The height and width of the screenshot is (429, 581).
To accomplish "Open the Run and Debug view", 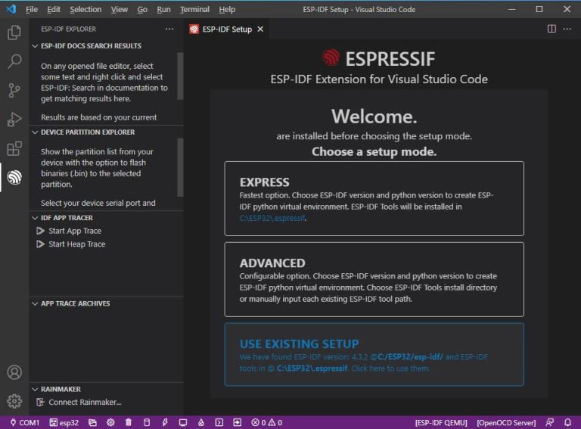I will click(14, 120).
